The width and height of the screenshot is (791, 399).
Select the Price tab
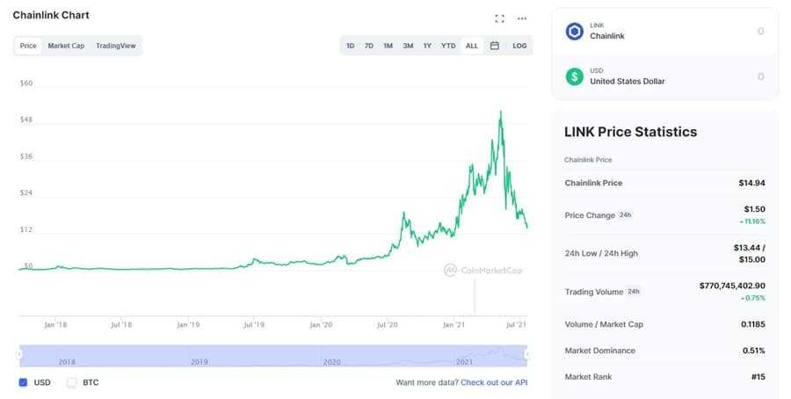pos(28,46)
